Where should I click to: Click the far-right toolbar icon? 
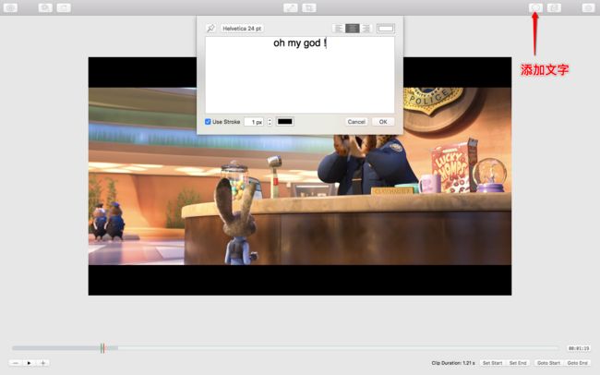(588, 7)
